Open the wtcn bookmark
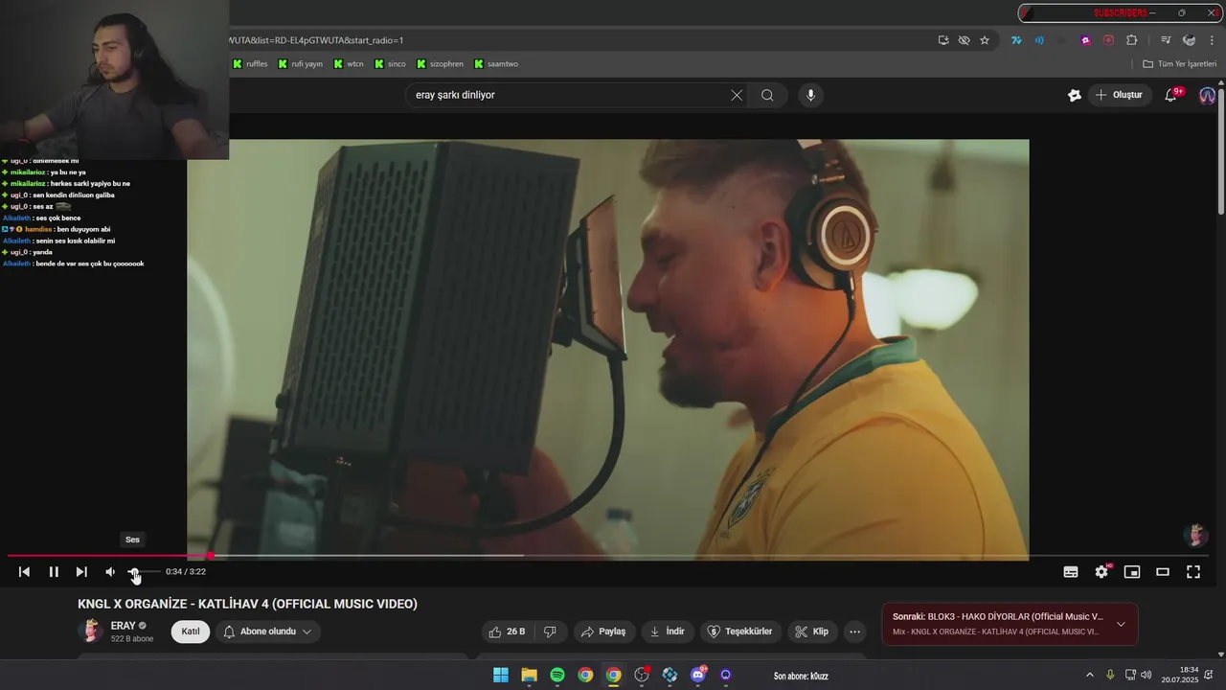The height and width of the screenshot is (690, 1226). (349, 64)
